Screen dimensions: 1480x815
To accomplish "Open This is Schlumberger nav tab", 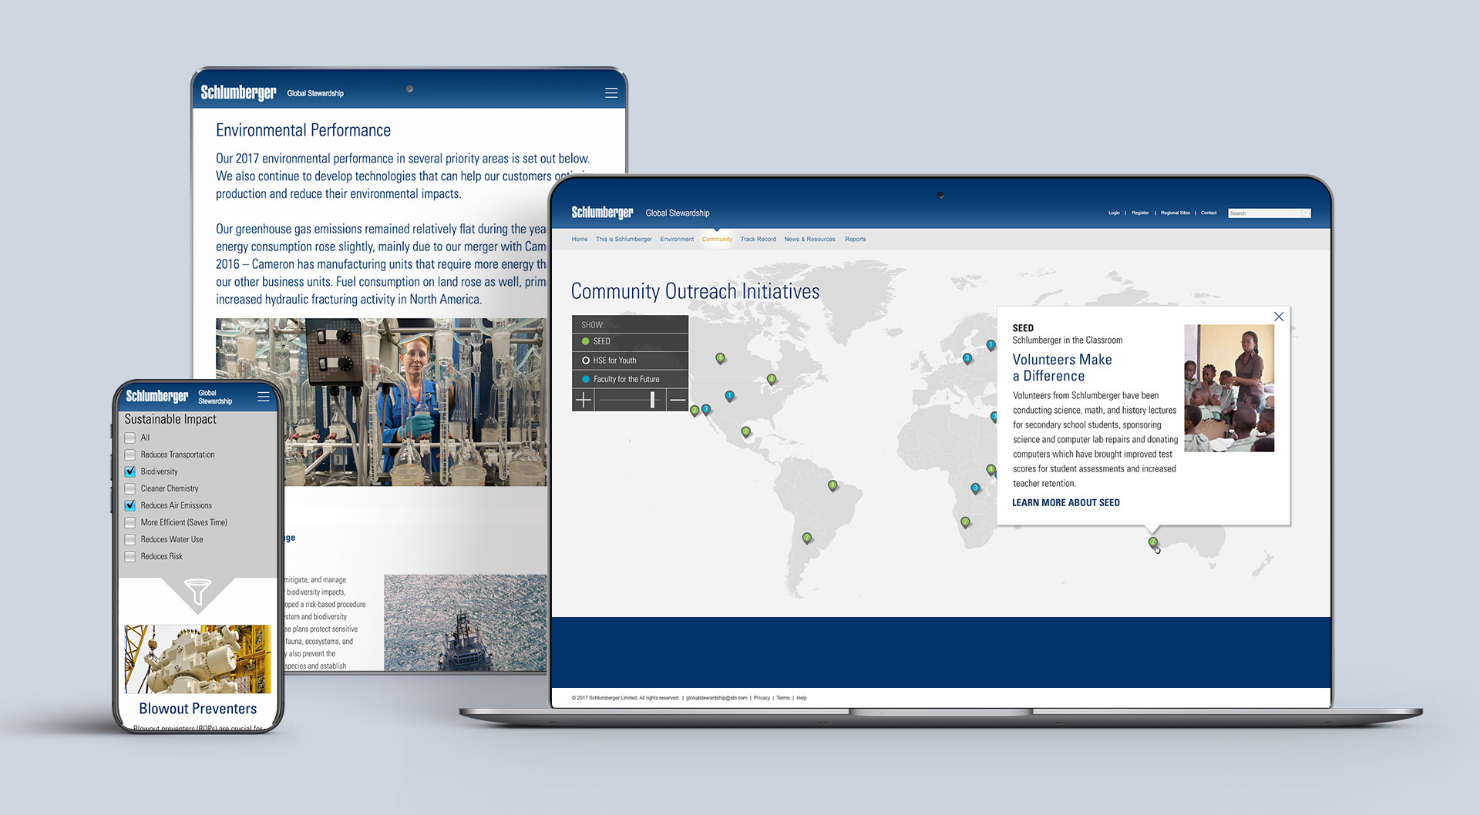I will [x=624, y=240].
